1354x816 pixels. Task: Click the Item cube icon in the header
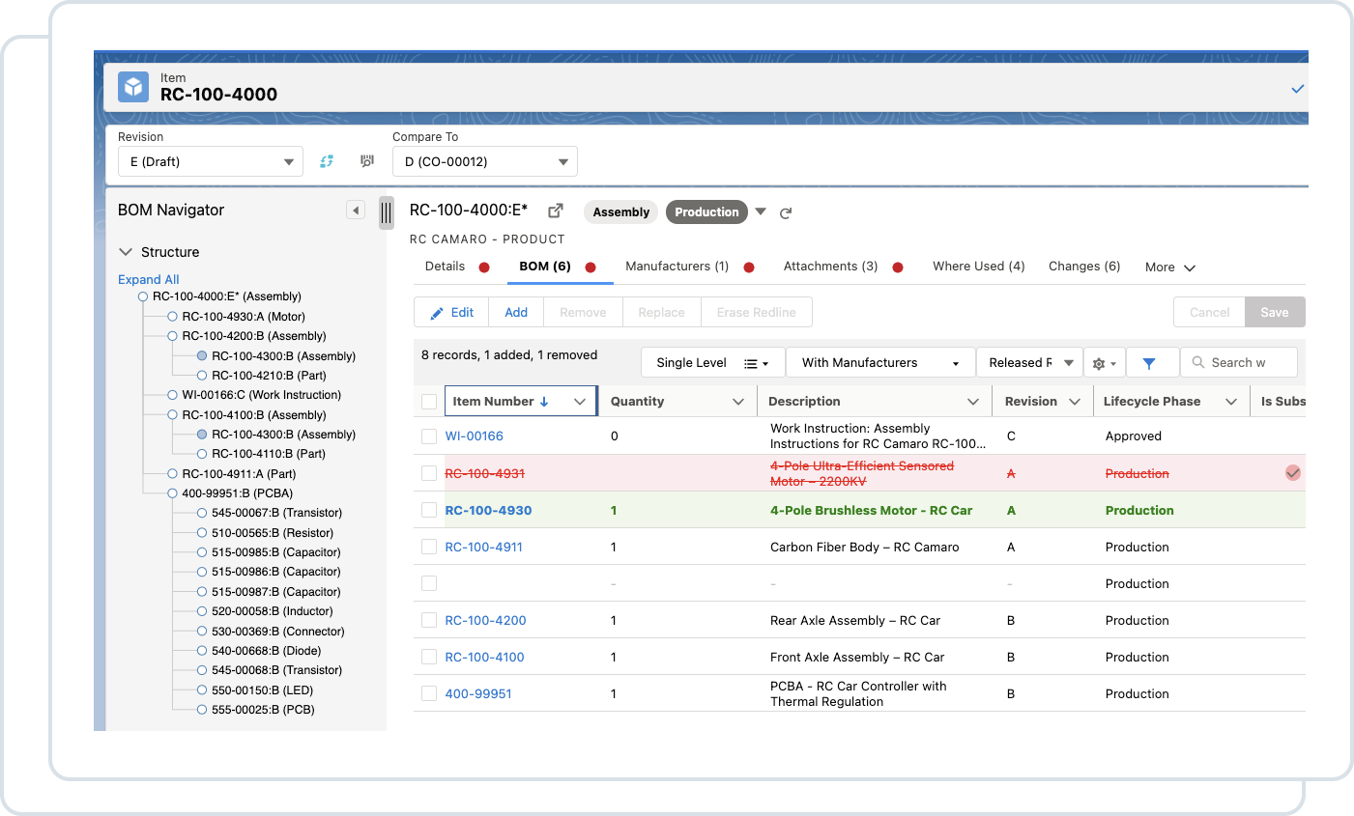pos(132,86)
